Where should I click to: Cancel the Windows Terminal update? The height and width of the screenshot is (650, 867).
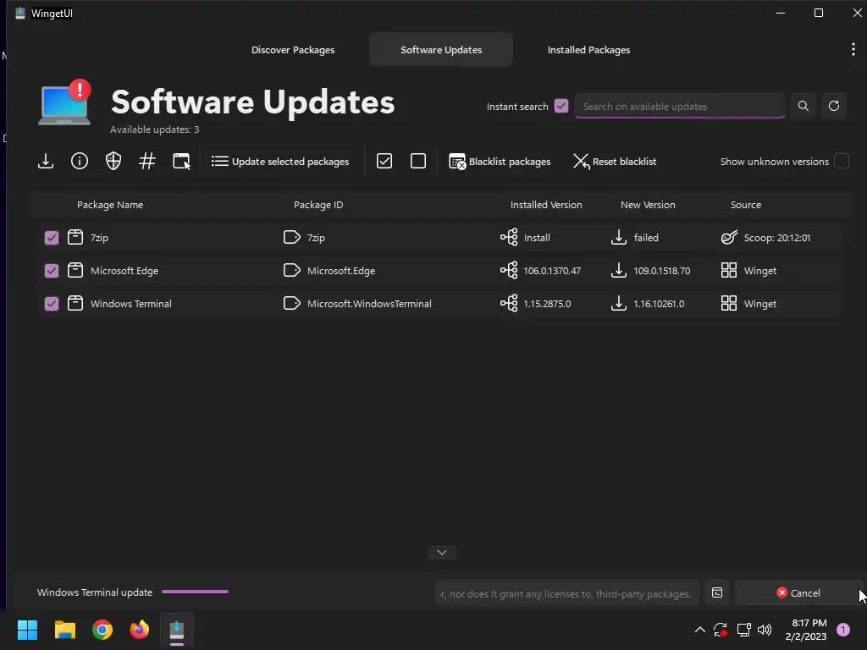(x=798, y=593)
